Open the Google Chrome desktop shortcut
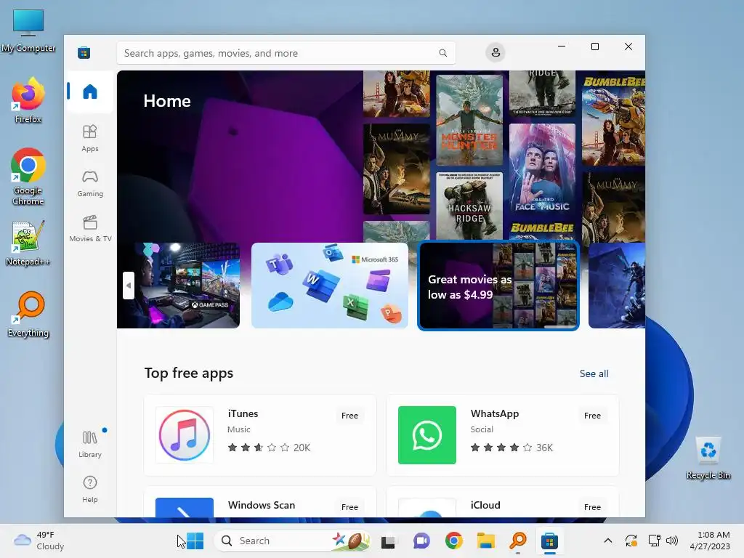Image resolution: width=744 pixels, height=558 pixels. point(28,177)
